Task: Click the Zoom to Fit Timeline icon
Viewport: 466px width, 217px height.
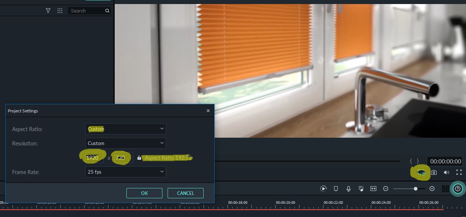Action: click(x=373, y=188)
